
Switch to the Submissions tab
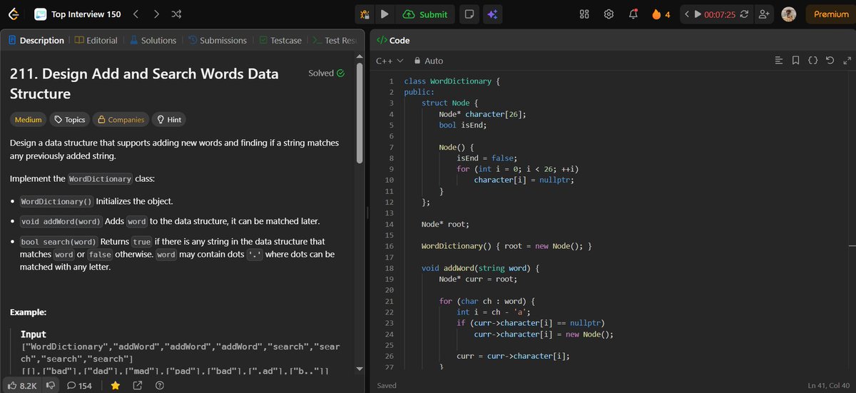point(218,41)
